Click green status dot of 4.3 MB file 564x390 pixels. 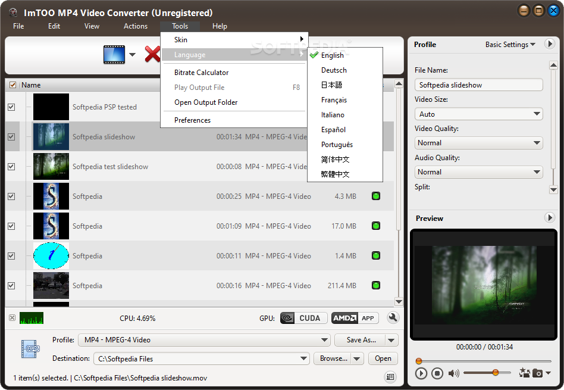click(376, 196)
